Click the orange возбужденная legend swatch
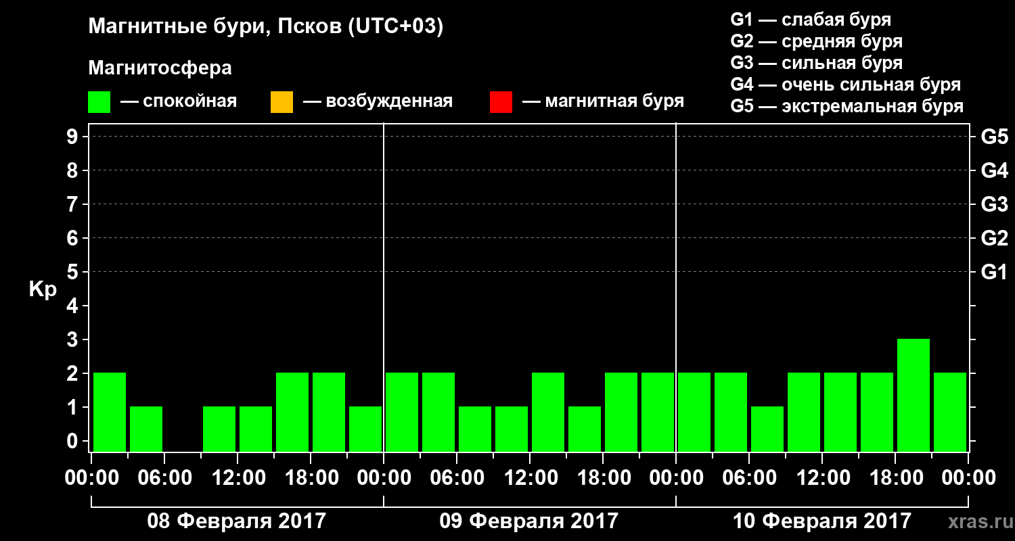The width and height of the screenshot is (1015, 541). (281, 102)
